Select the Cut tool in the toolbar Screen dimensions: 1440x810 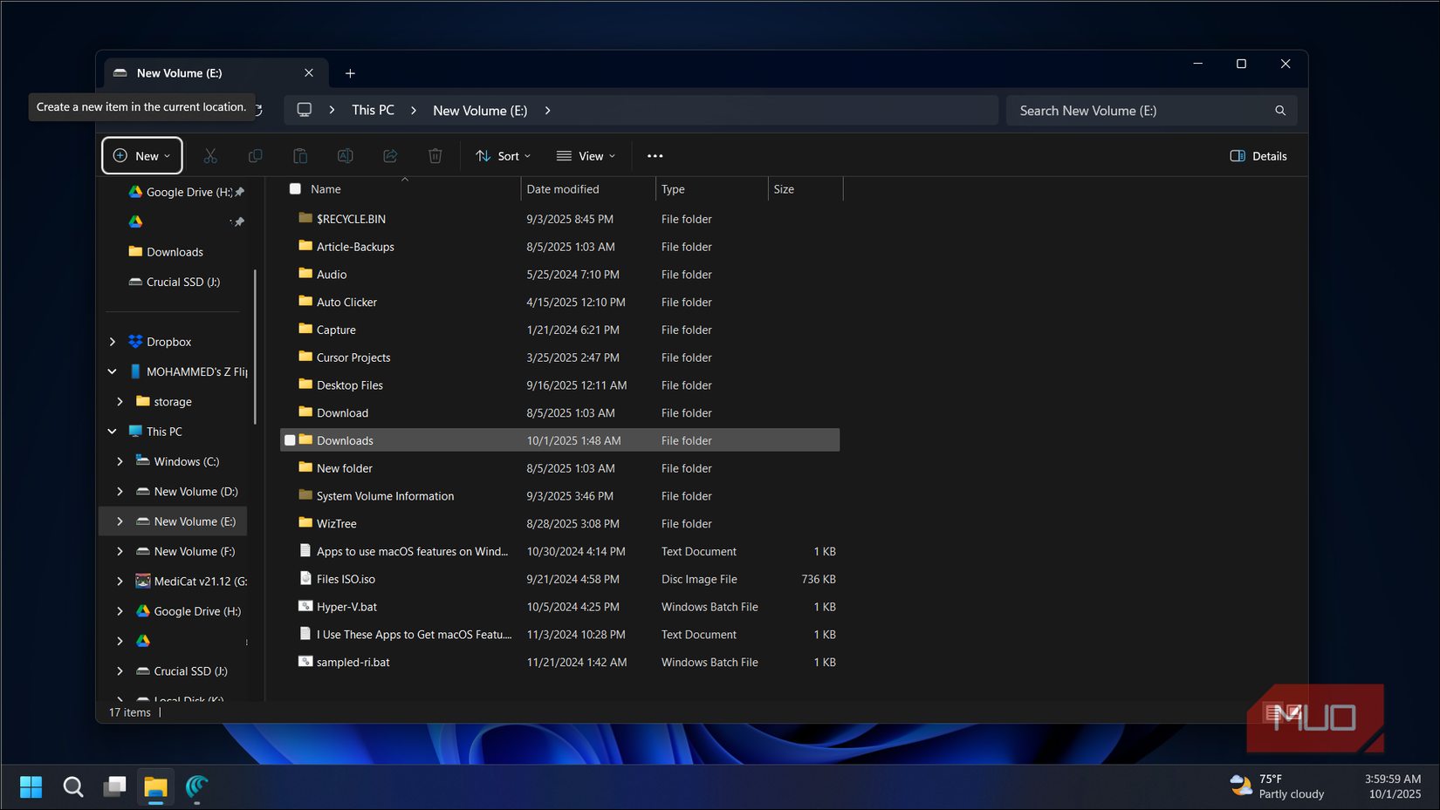[x=210, y=155]
